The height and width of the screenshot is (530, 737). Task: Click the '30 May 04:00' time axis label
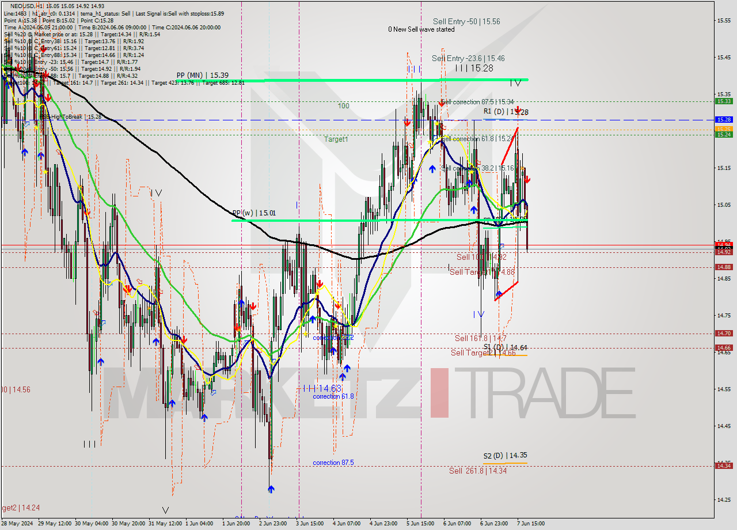[x=90, y=524]
